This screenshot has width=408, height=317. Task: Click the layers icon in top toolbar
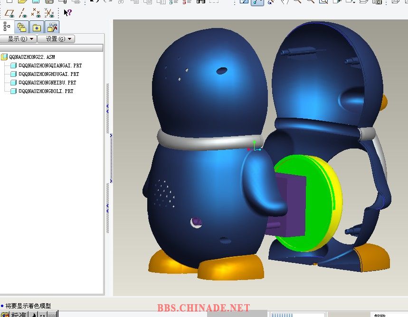point(363,1)
